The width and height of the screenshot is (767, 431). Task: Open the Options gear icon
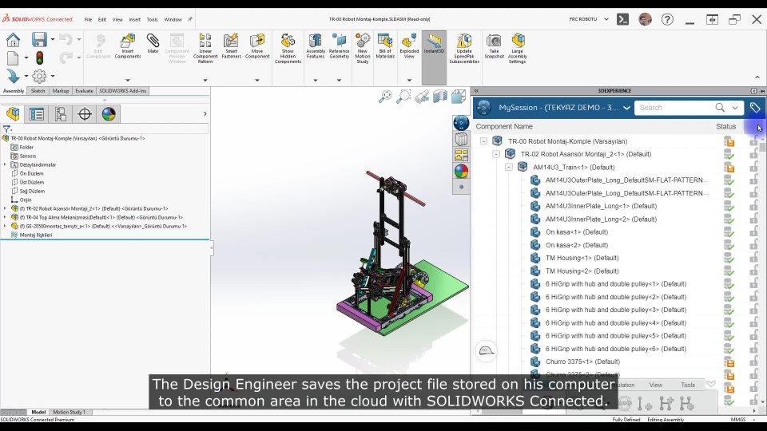pos(39,76)
